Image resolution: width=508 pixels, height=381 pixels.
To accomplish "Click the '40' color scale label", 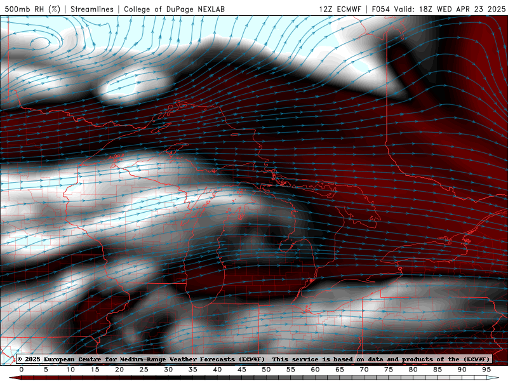I will pos(217,370).
